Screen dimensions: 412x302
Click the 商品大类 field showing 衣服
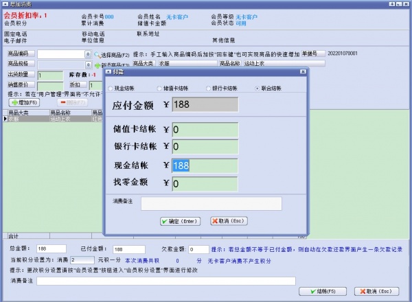[187, 63]
